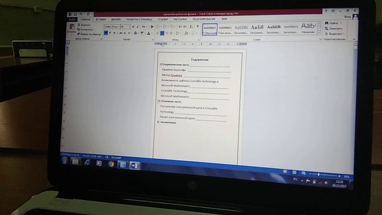The height and width of the screenshot is (215, 382).
Task: Click the Paste (Вставить) clipboard icon
Action: pos(72,26)
